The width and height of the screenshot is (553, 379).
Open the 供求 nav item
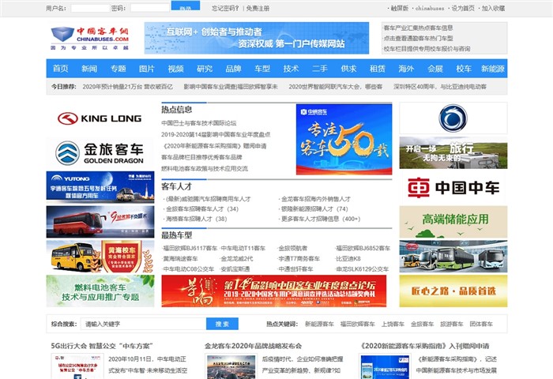(x=349, y=69)
